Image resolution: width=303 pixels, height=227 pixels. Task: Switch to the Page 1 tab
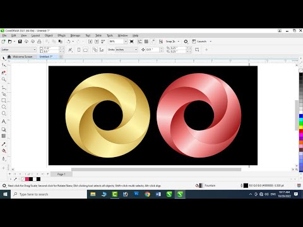click(61, 174)
